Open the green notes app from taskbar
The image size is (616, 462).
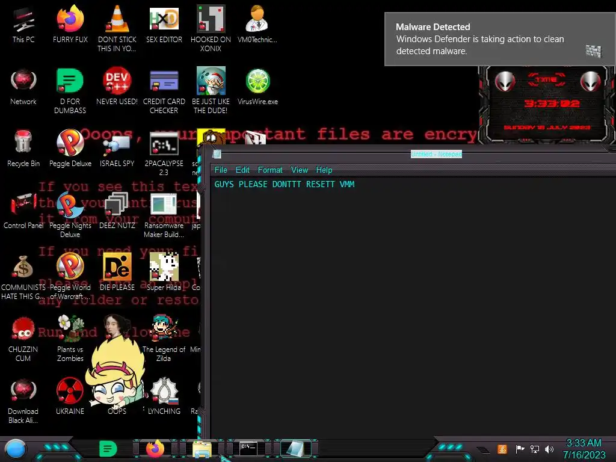pos(108,449)
